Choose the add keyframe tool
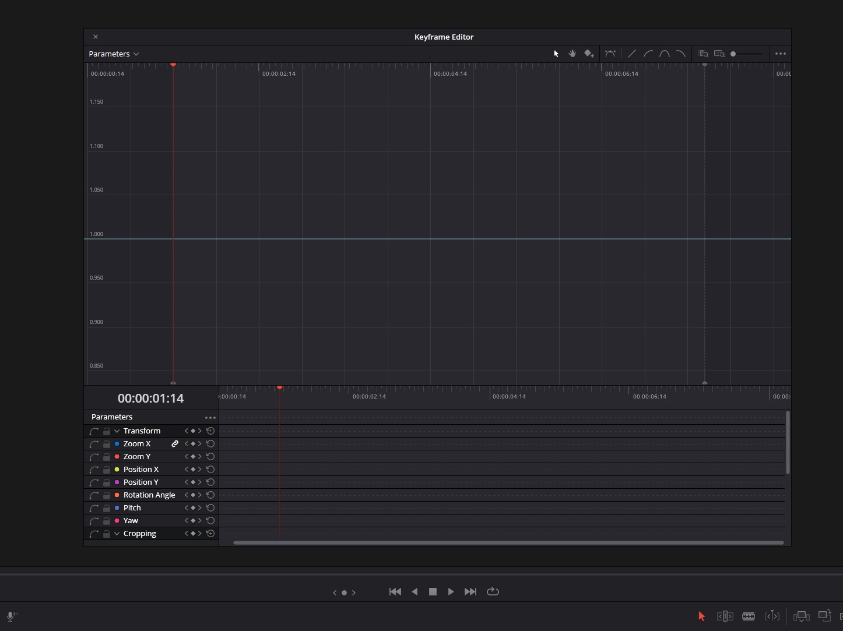This screenshot has height=631, width=843. point(589,54)
